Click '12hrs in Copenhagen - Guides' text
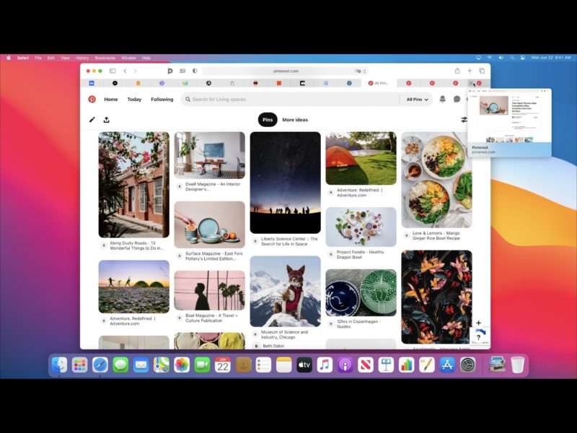Viewport: 577px width, 433px height. (x=357, y=324)
